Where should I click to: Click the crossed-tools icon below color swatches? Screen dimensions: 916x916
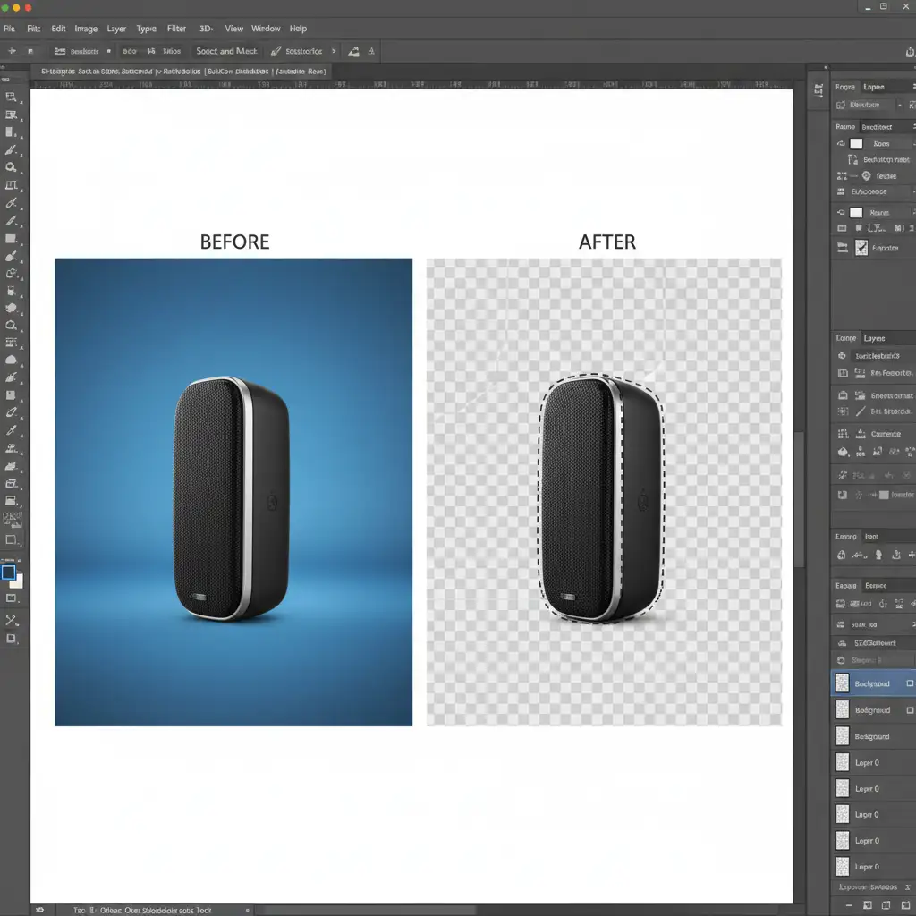(11, 620)
